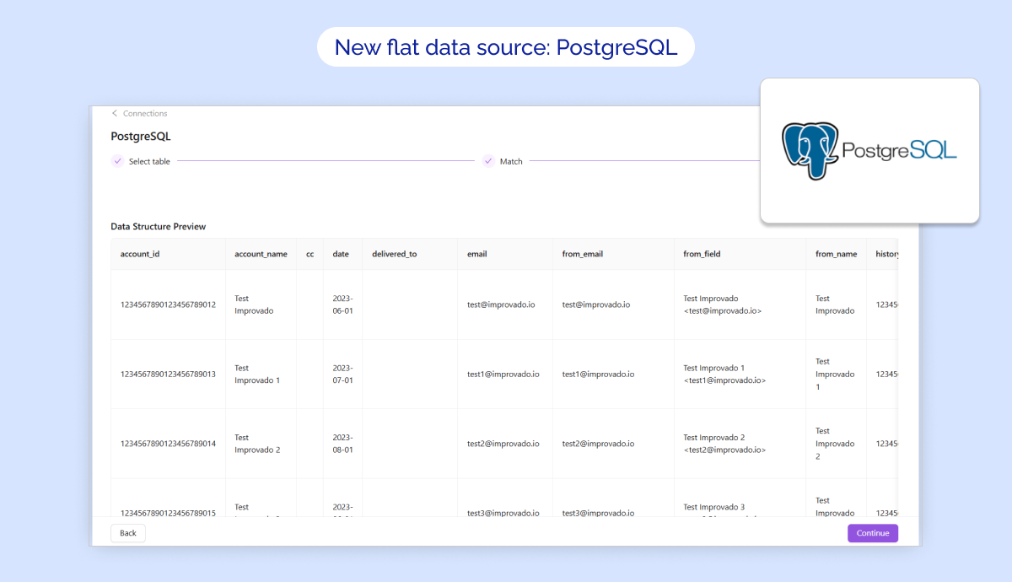Click the Match step checkmark icon
The image size is (1012, 582).
(x=488, y=161)
